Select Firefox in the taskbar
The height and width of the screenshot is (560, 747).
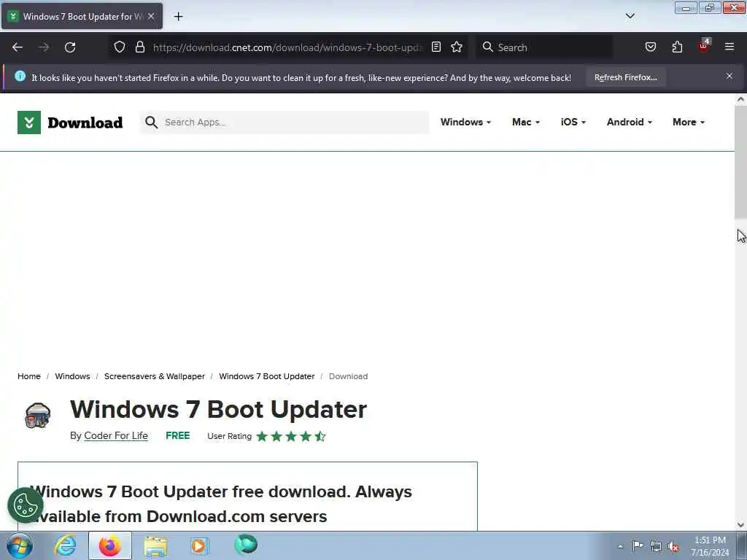(x=110, y=545)
